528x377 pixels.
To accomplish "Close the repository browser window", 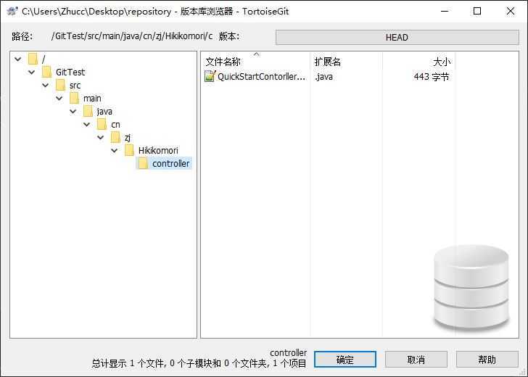I will tap(510, 11).
